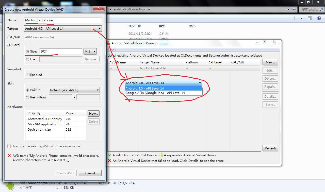The height and width of the screenshot is (192, 325).
Task: Click the Create AVD button
Action: click(x=65, y=173)
